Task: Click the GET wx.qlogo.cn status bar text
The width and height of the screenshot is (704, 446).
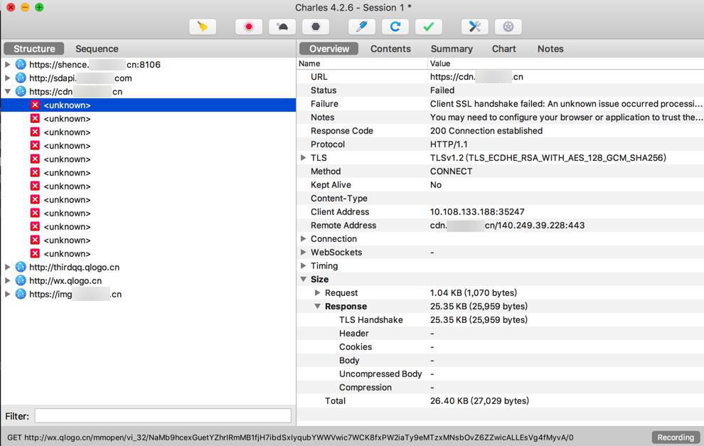Action: click(x=290, y=437)
